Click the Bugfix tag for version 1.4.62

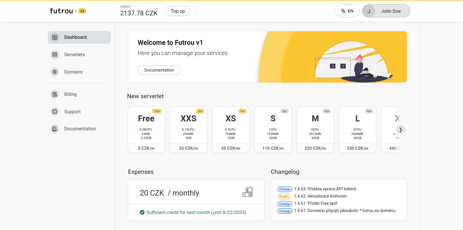click(x=284, y=196)
